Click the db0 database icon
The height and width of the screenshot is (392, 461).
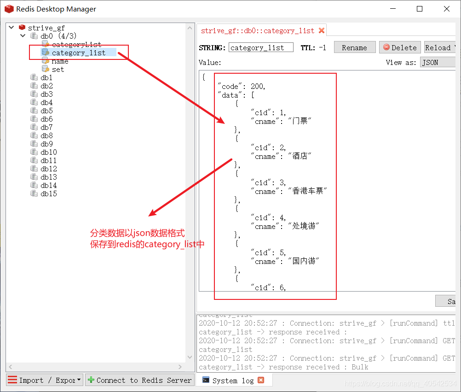click(34, 36)
